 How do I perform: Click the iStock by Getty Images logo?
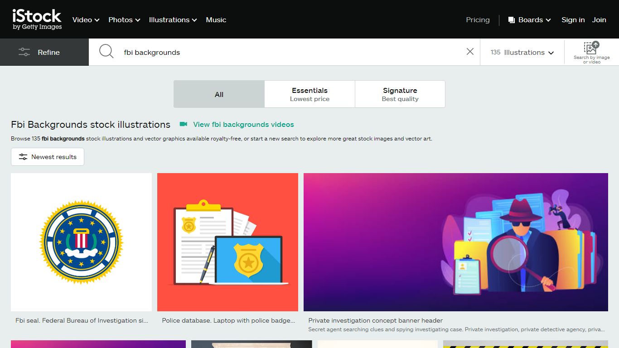tap(37, 19)
